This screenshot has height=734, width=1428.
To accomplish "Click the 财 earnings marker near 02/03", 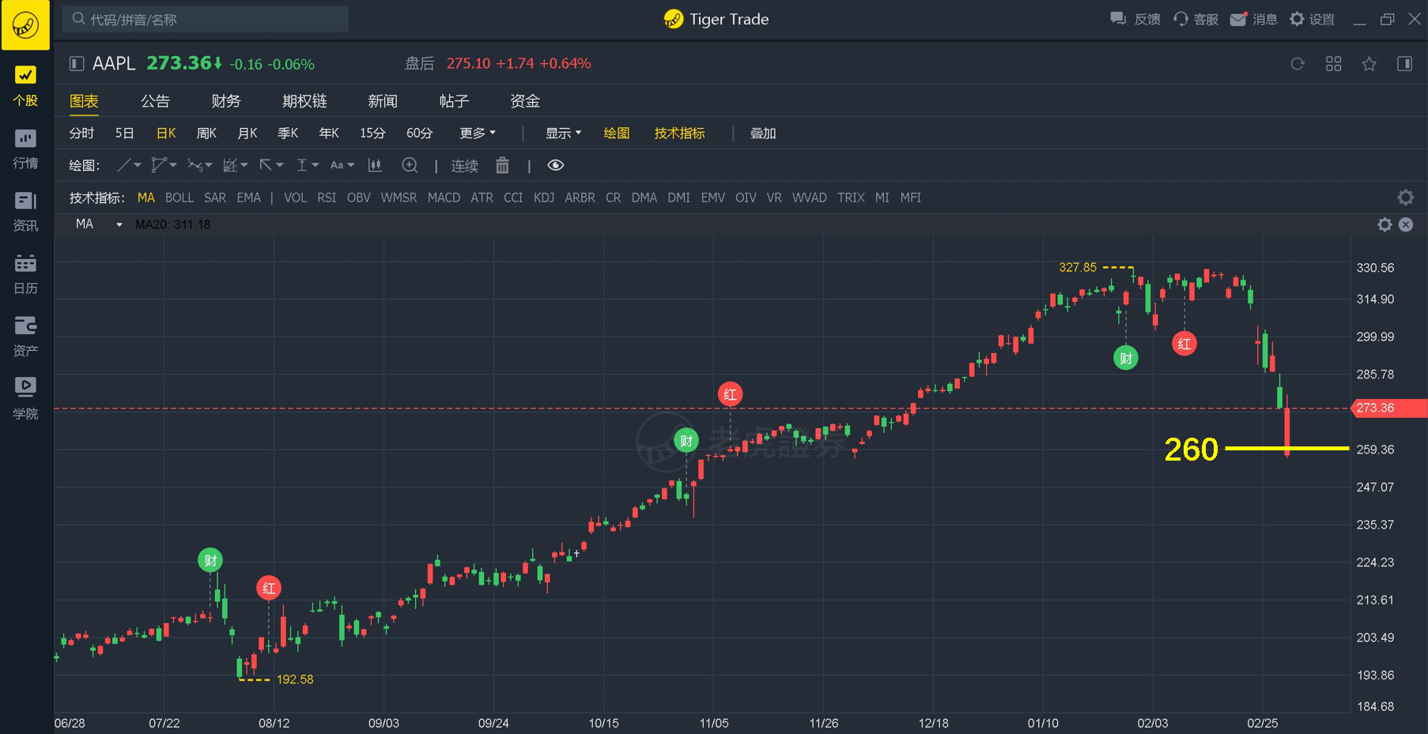I will 1126,358.
